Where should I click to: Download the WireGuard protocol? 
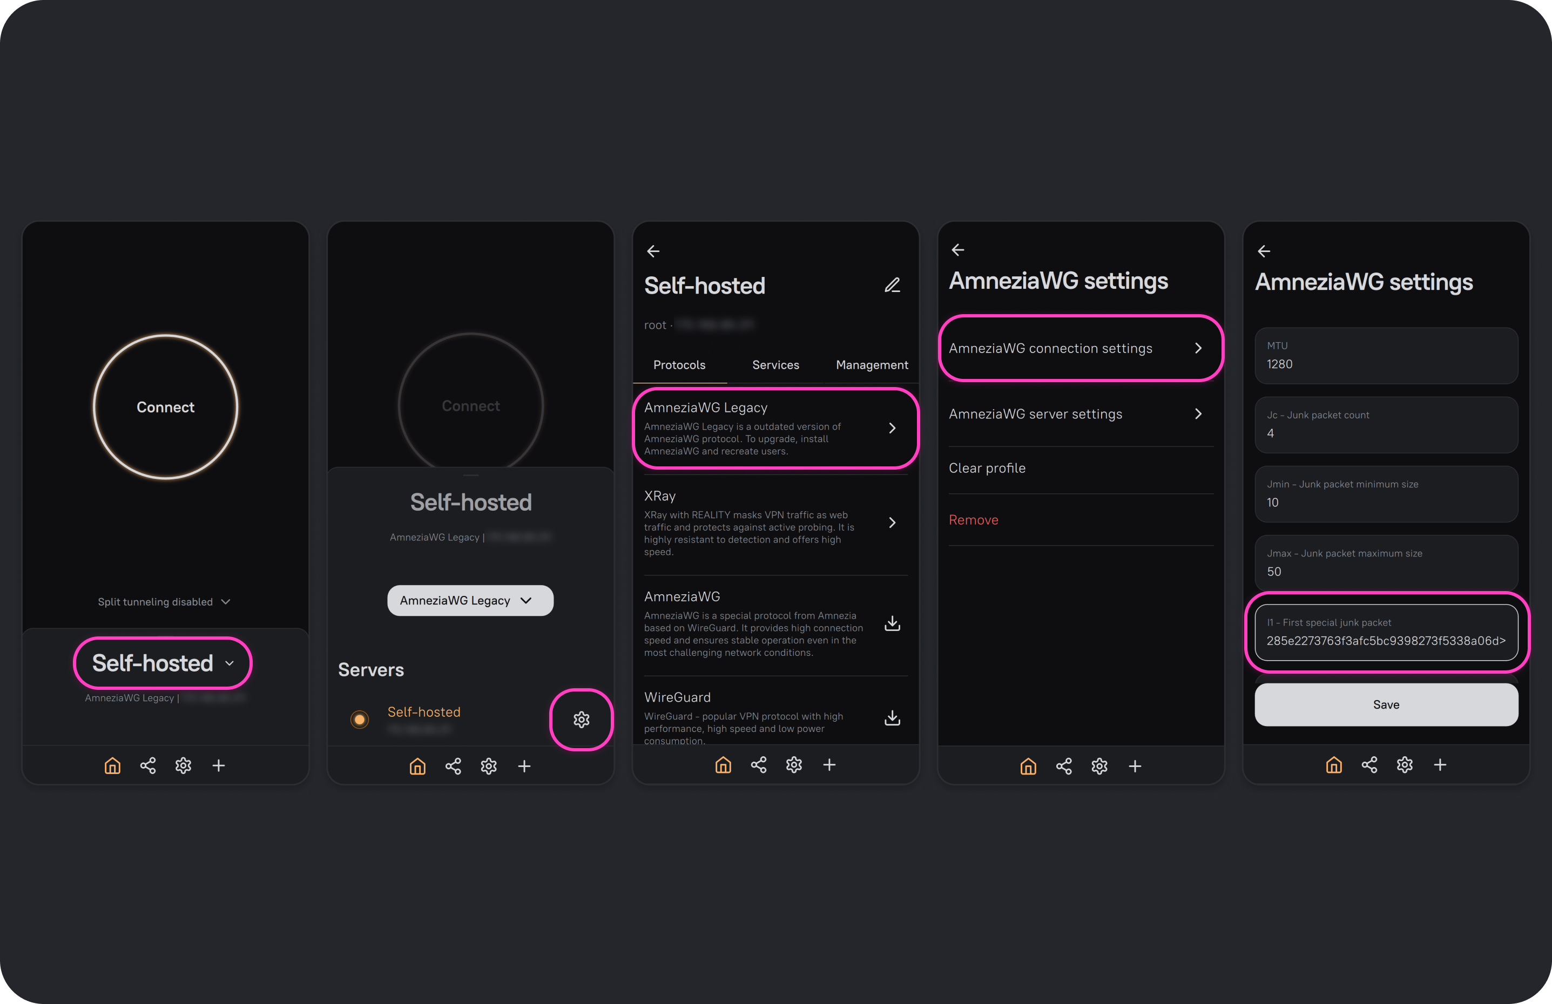click(x=892, y=717)
